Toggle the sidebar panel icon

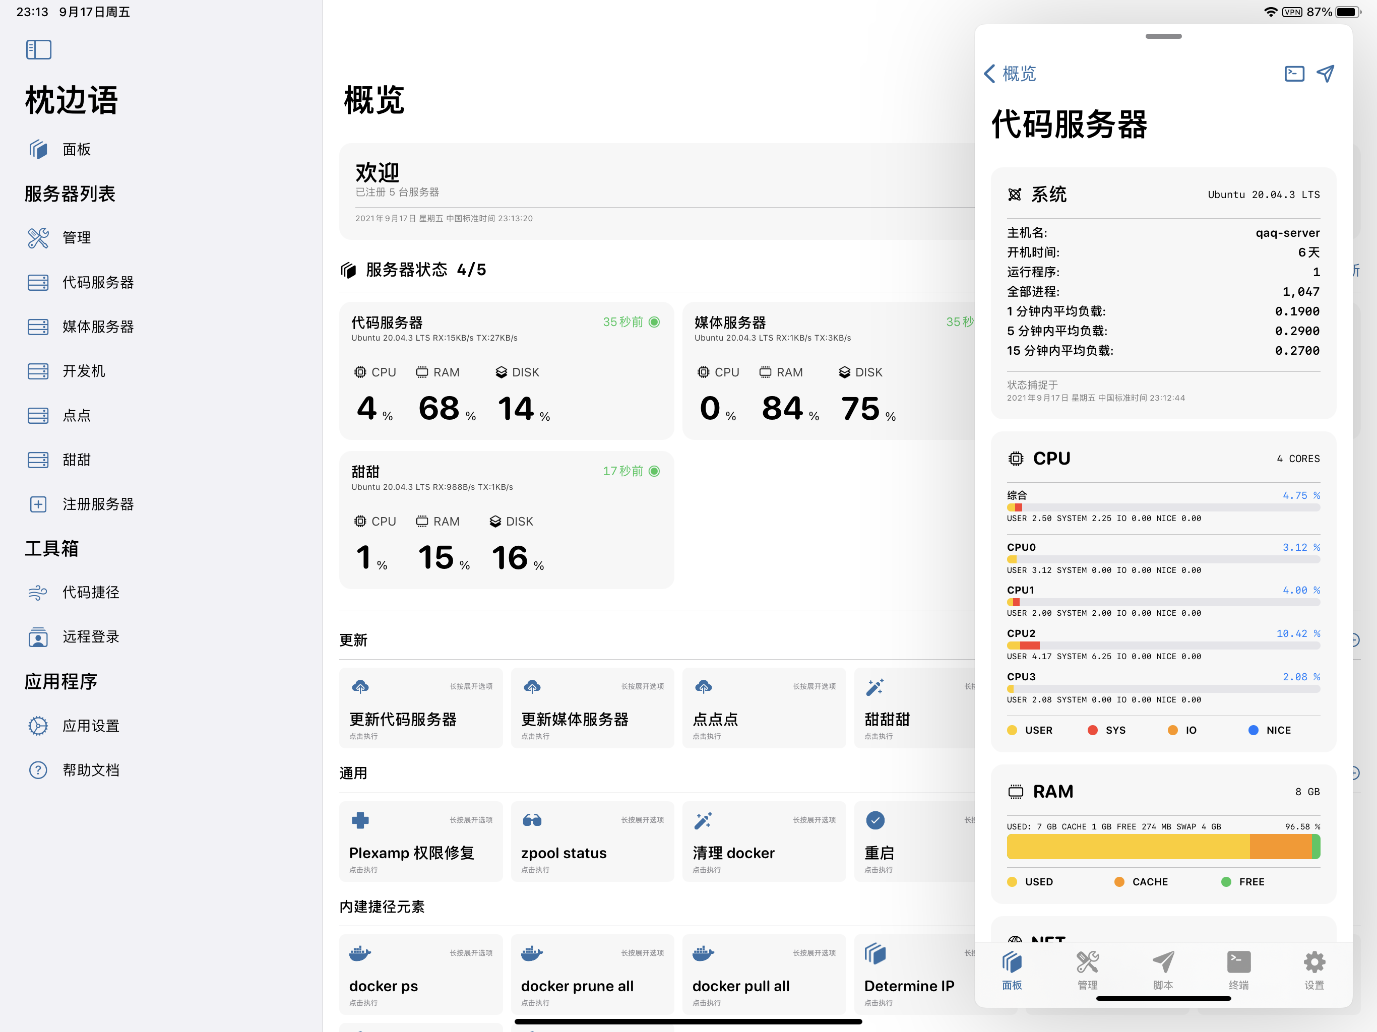point(38,49)
